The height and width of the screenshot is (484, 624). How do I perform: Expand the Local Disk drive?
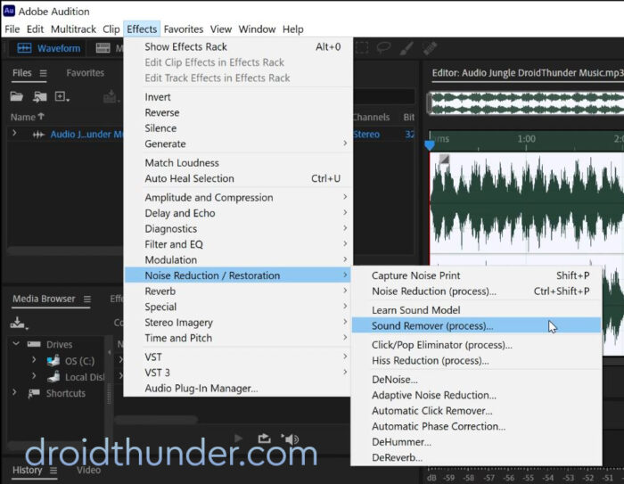(34, 375)
